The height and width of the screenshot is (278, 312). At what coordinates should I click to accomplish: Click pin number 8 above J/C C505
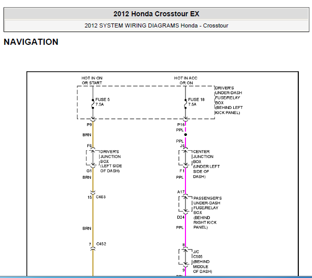(x=183, y=245)
